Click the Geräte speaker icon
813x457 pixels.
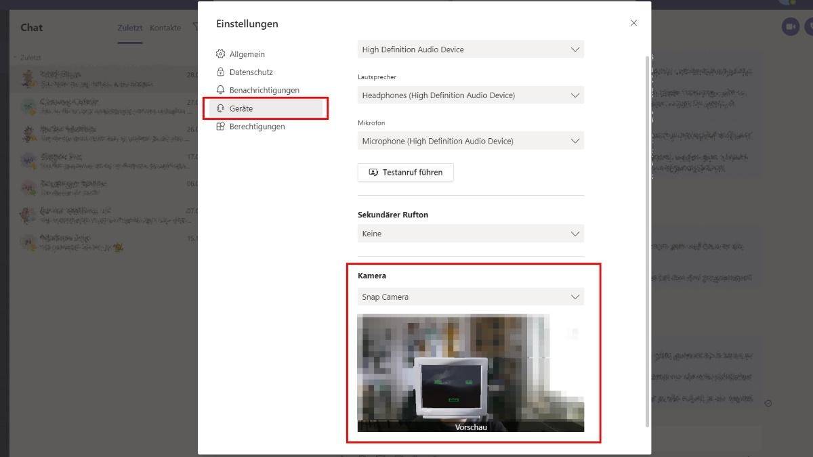[220, 108]
